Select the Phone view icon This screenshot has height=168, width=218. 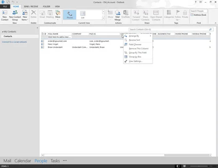70,15
